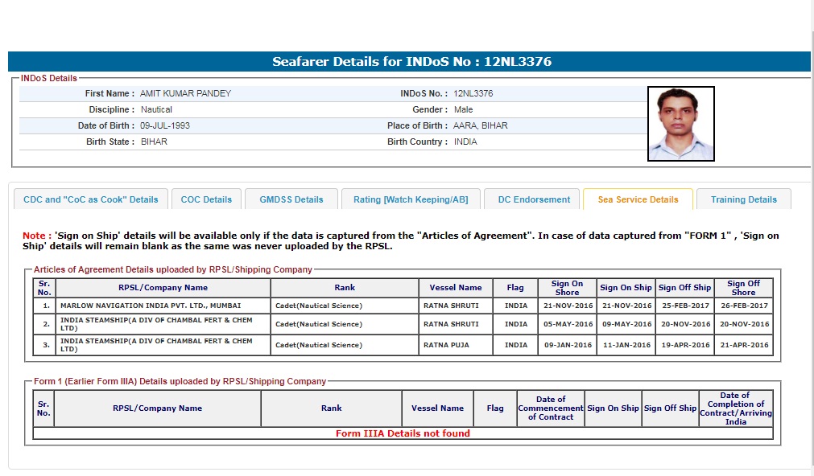Go to the DC Endorsement tab
814x476 pixels.
534,199
